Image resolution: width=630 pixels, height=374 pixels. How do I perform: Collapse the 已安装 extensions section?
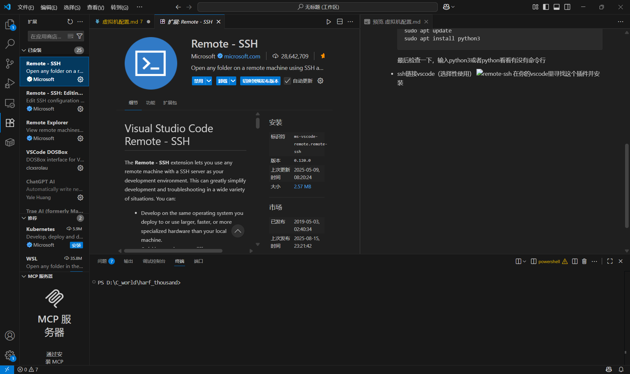click(24, 50)
